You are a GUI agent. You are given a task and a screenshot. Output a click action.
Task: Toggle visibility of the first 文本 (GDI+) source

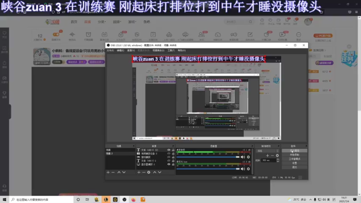point(169,150)
